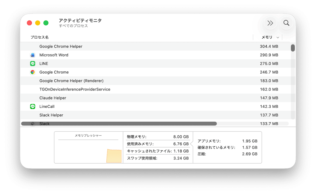Click the 290.9 MB memory value

(269, 55)
